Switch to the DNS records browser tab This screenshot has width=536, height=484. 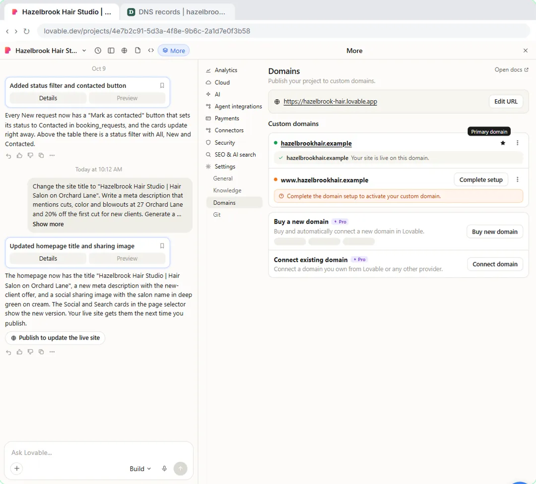(178, 12)
